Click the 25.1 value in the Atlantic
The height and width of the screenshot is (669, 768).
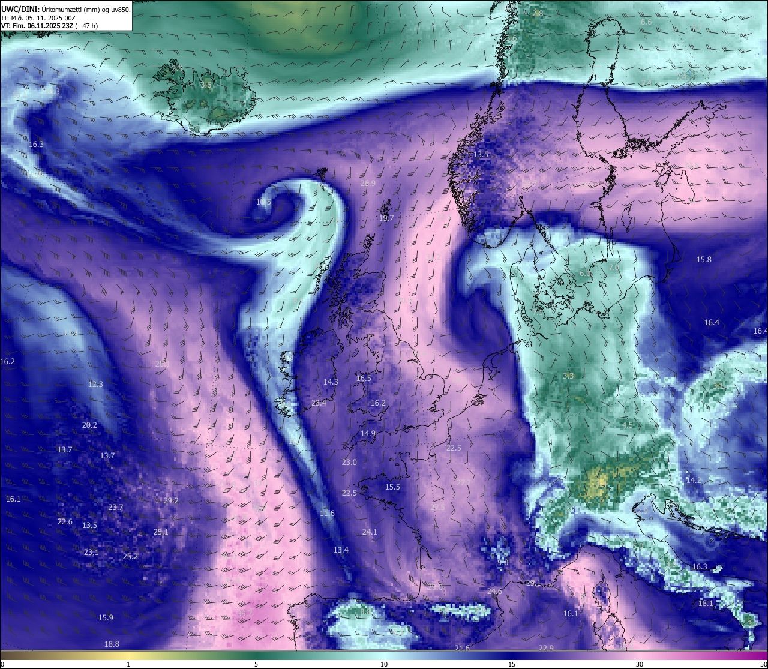click(161, 532)
